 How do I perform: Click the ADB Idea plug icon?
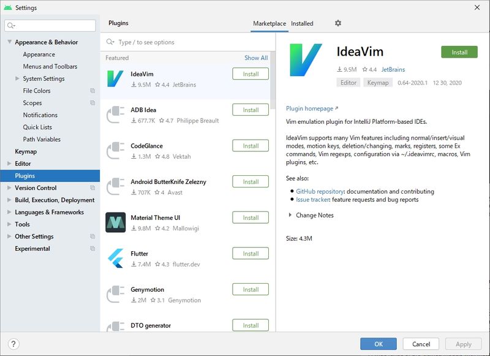[x=115, y=115]
